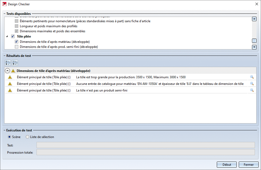261x170 pixels.
Task: Click magnifier icon for 'produit semi-fini' result row
Action: pos(252,90)
